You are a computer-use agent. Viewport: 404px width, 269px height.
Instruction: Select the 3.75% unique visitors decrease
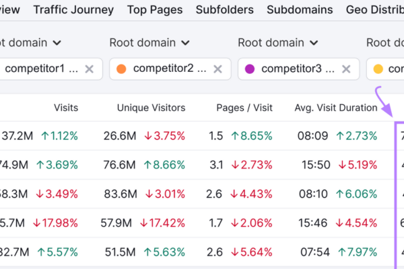tap(165, 136)
